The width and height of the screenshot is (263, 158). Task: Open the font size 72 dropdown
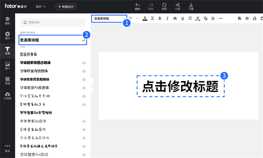[x=134, y=18]
